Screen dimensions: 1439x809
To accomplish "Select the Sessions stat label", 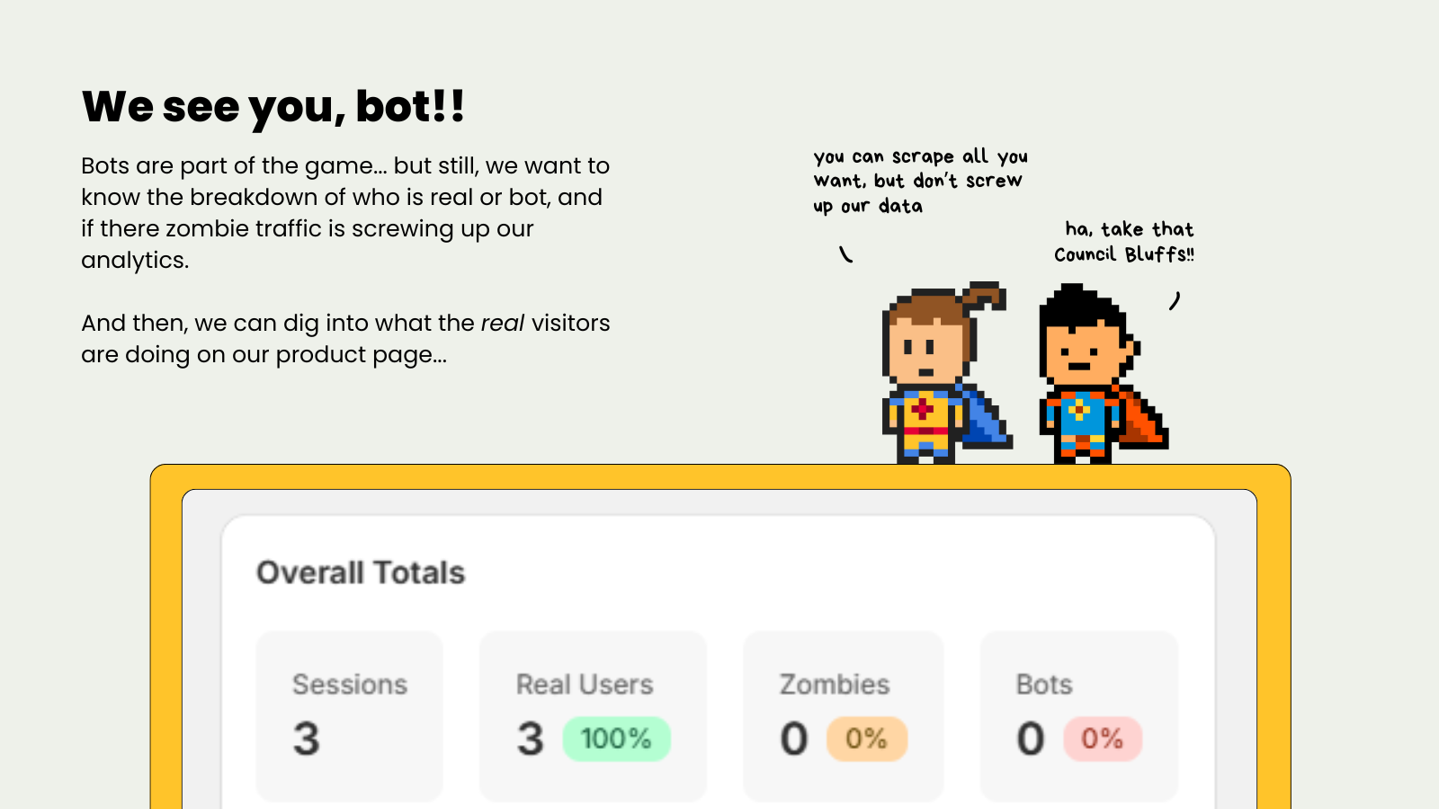I will [x=350, y=685].
